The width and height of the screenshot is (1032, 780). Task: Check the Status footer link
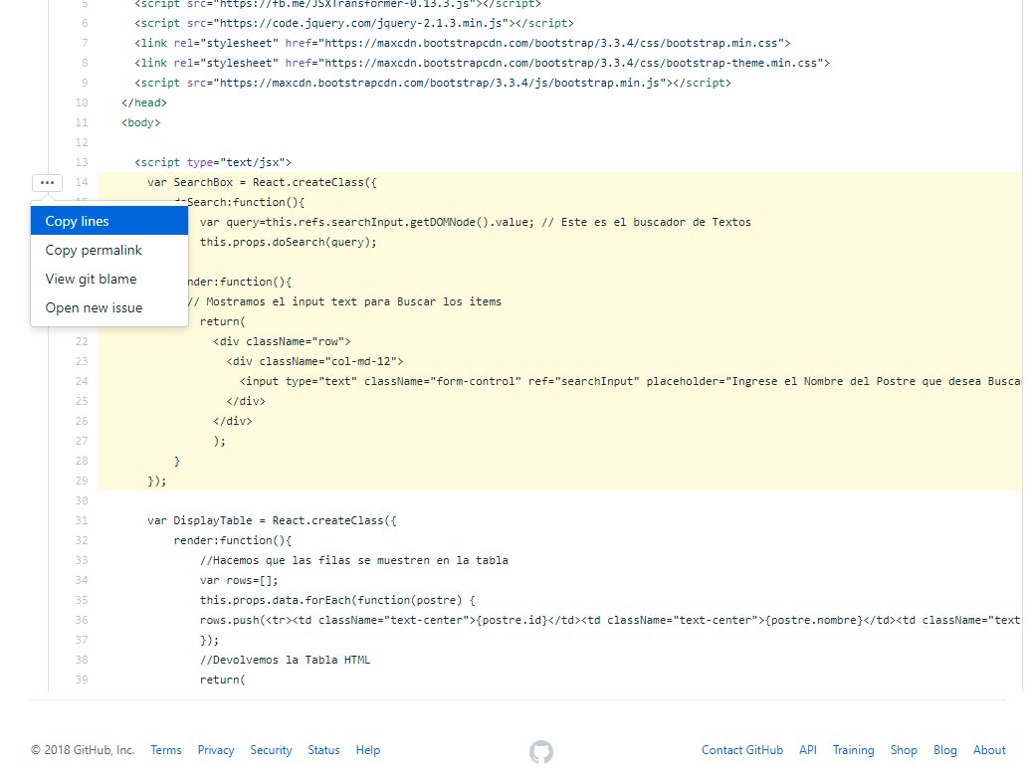click(323, 750)
